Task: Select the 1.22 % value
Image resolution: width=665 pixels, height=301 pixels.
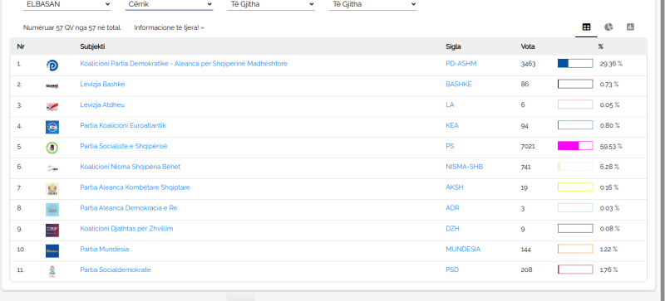Action: pos(608,250)
